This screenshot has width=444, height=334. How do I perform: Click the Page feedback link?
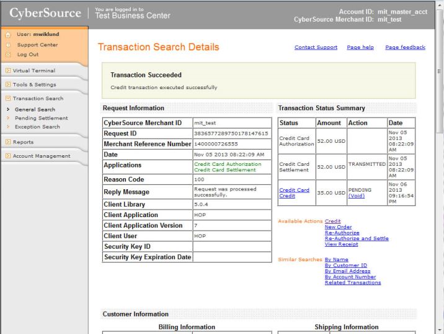405,48
